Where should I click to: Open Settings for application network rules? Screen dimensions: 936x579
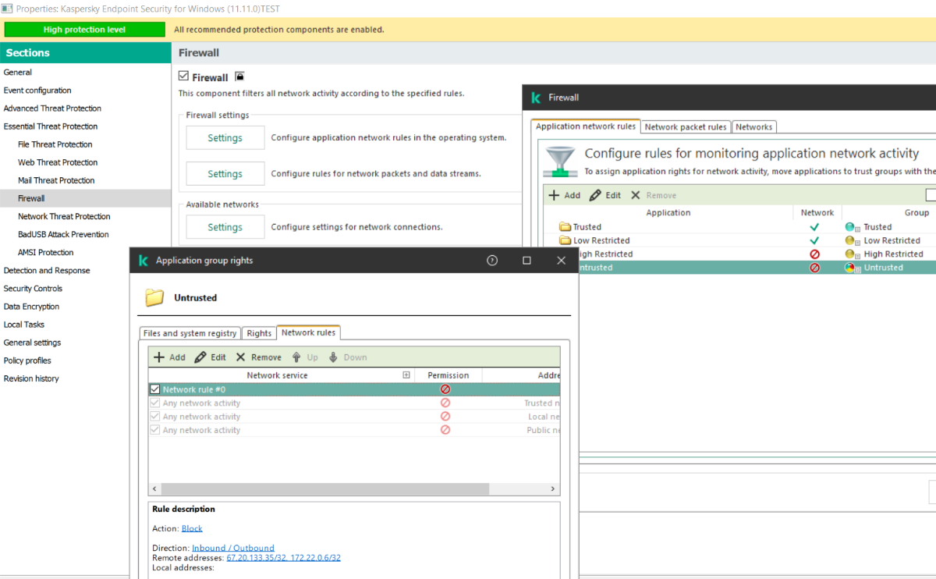point(225,138)
